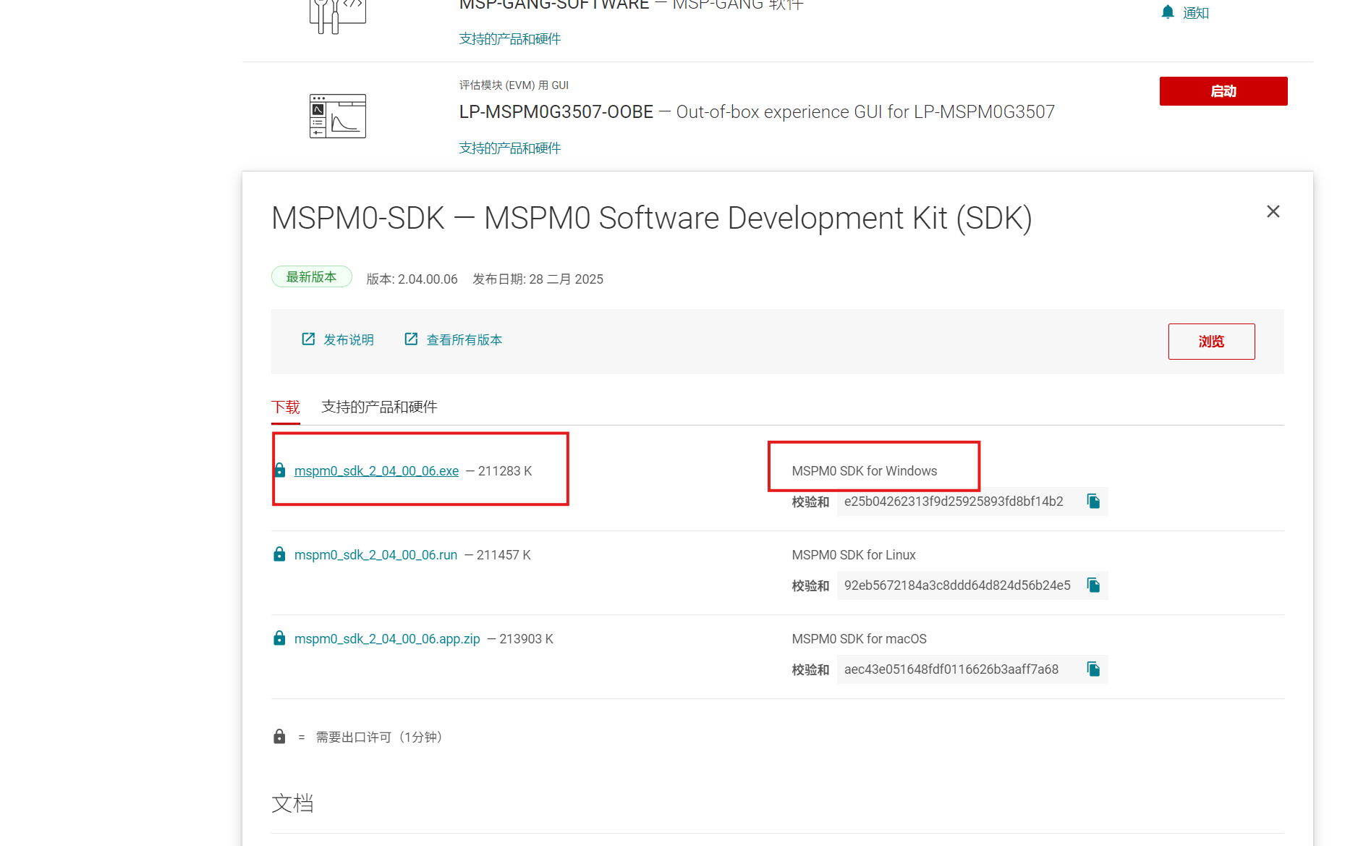This screenshot has width=1358, height=846.
Task: Open the 发布说明 release notes link
Action: [x=349, y=340]
